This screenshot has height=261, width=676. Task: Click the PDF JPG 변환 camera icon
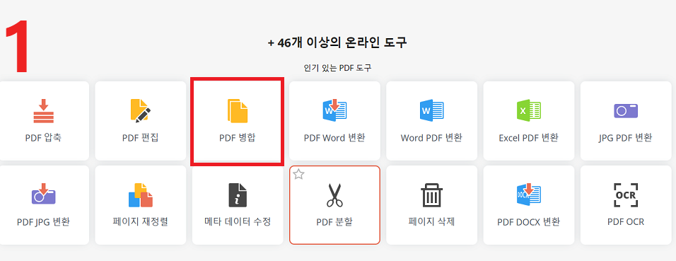(44, 194)
